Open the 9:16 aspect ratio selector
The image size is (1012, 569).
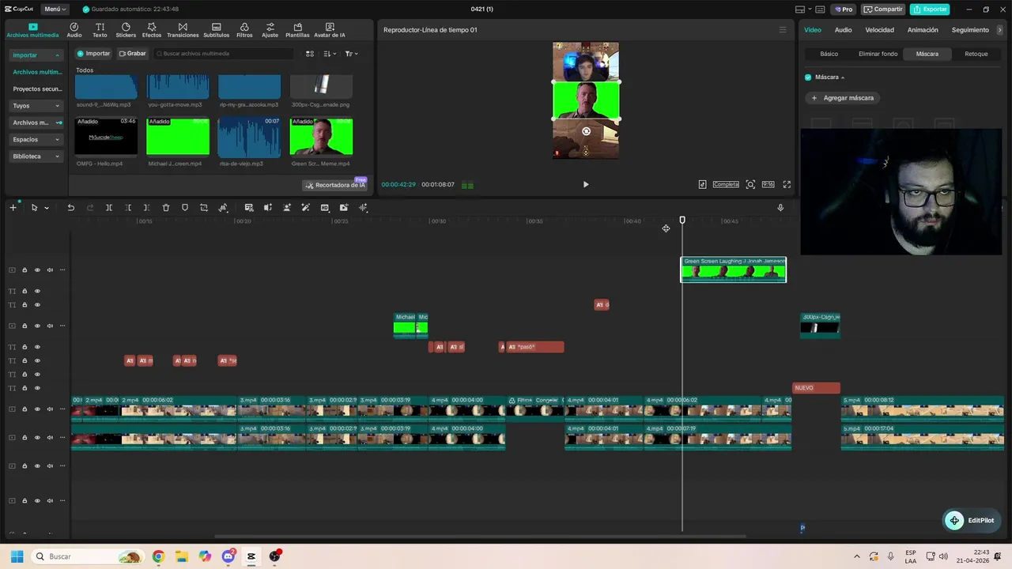click(x=768, y=184)
